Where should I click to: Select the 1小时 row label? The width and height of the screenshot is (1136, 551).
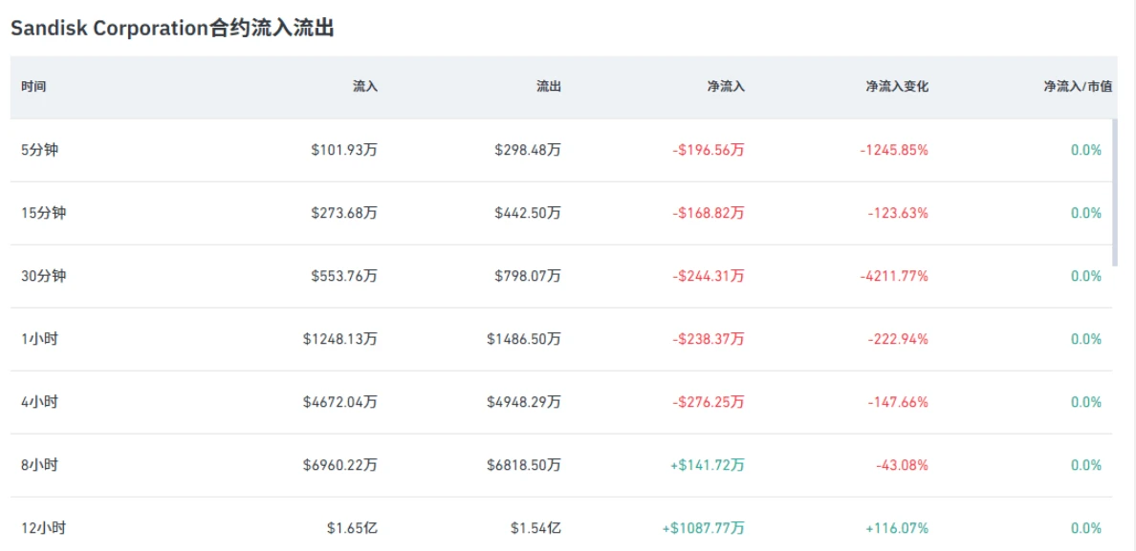pyautogui.click(x=40, y=339)
